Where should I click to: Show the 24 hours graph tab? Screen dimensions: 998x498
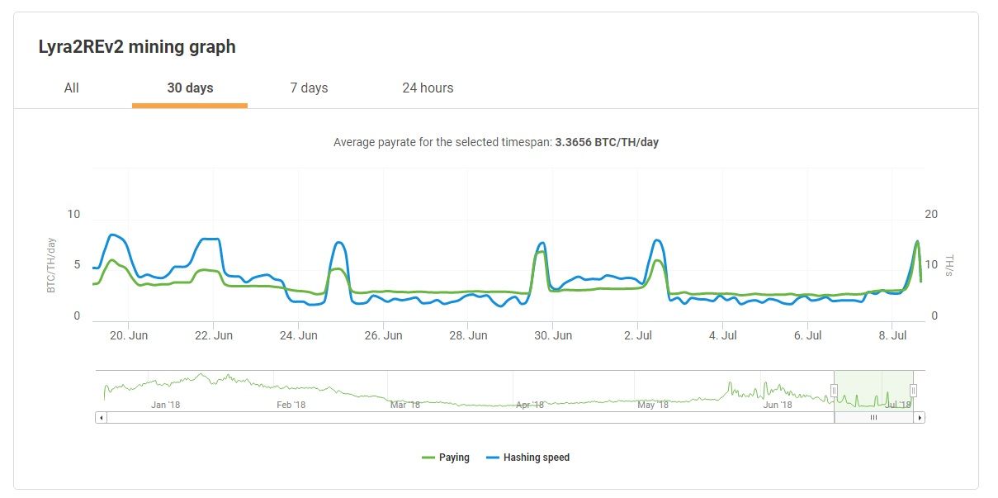428,88
